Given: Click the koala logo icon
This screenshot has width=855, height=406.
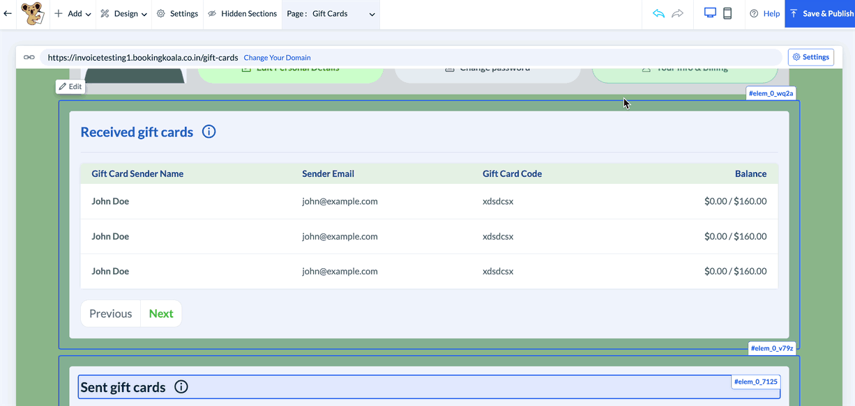Looking at the screenshot, I should [x=32, y=13].
